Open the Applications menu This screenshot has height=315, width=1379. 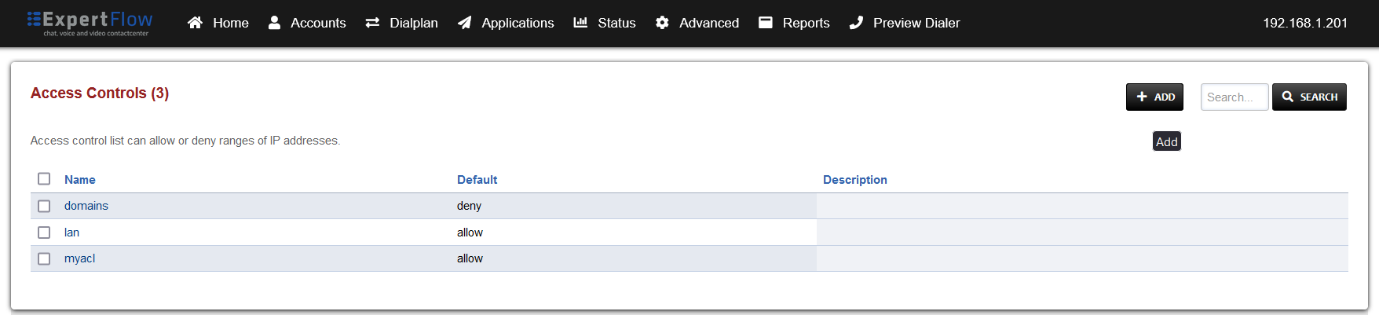coord(518,23)
